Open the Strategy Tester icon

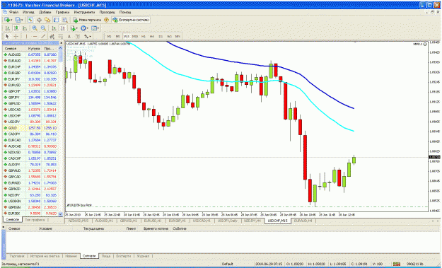tap(65, 20)
